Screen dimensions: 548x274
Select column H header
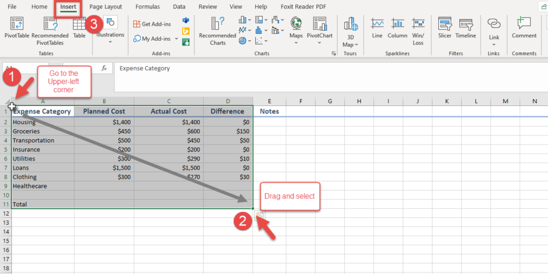pyautogui.click(x=359, y=101)
